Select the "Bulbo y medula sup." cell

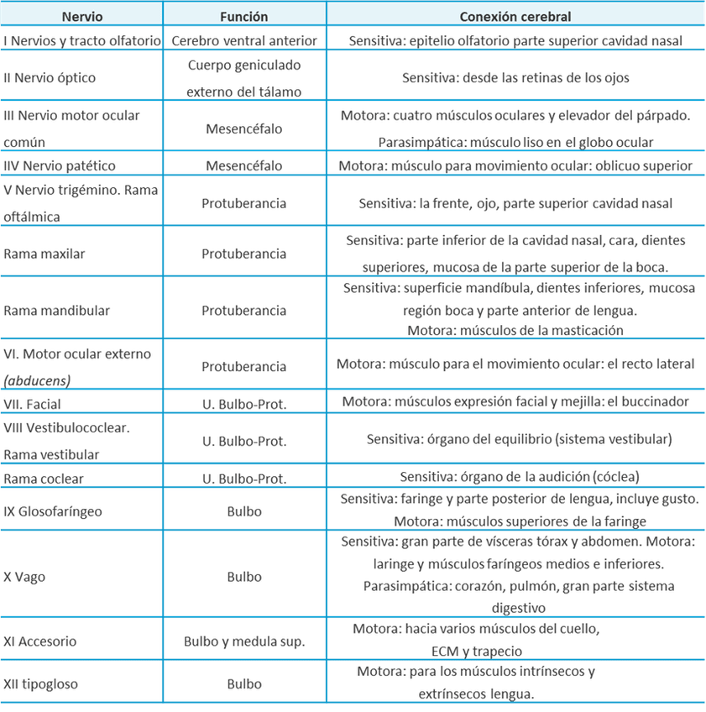pyautogui.click(x=244, y=641)
